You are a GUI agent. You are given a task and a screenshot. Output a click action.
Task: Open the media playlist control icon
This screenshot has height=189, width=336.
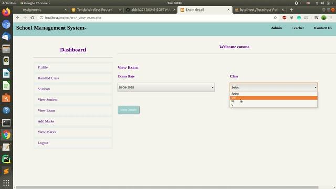point(316,18)
